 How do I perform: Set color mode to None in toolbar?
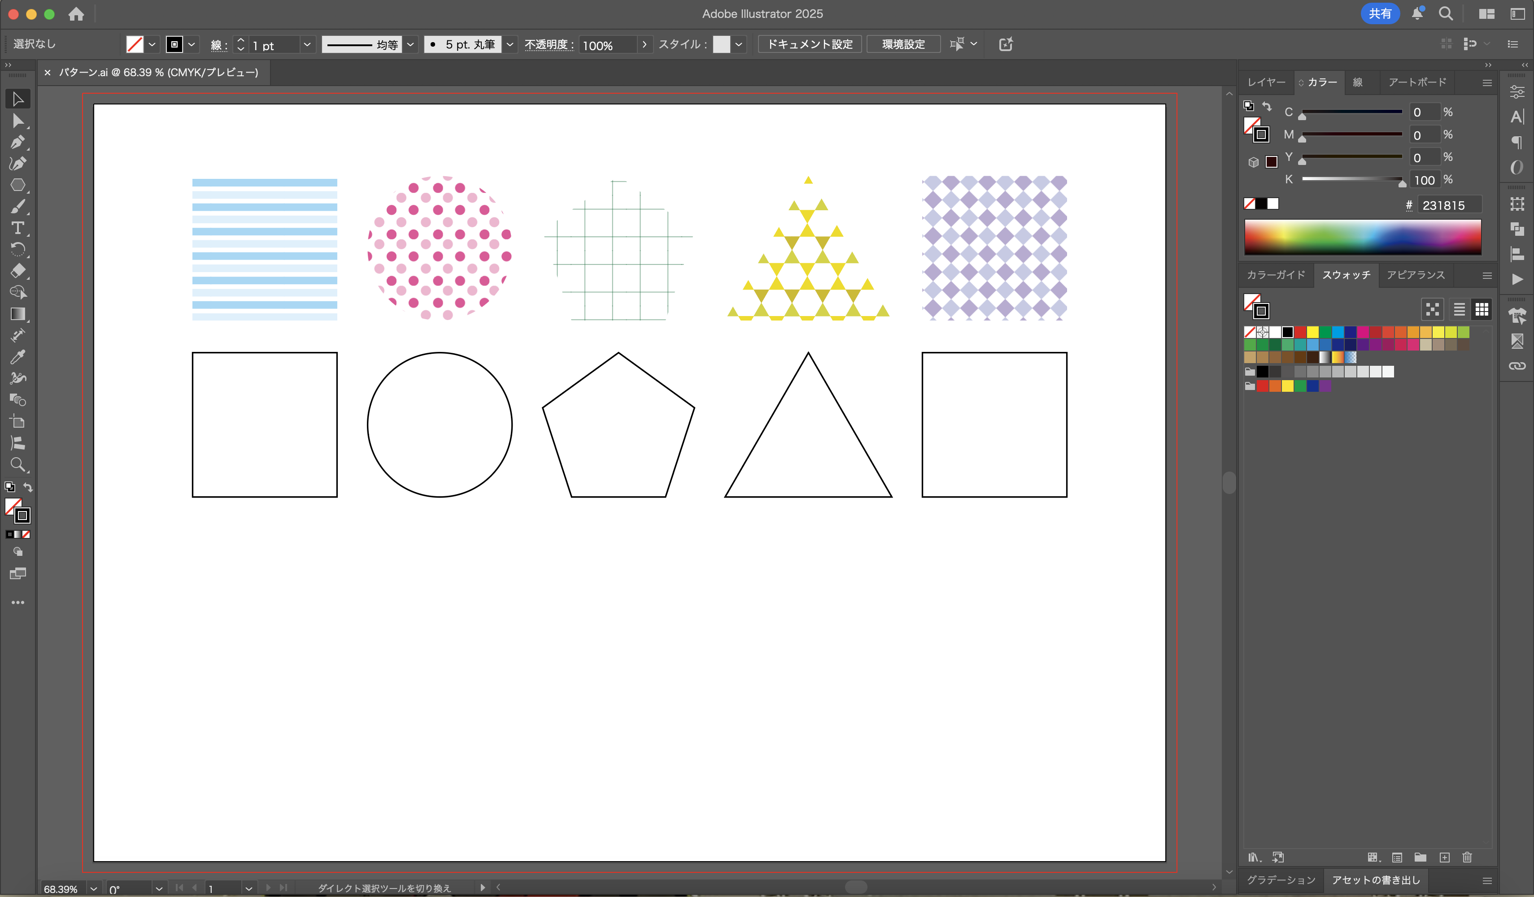click(x=26, y=534)
